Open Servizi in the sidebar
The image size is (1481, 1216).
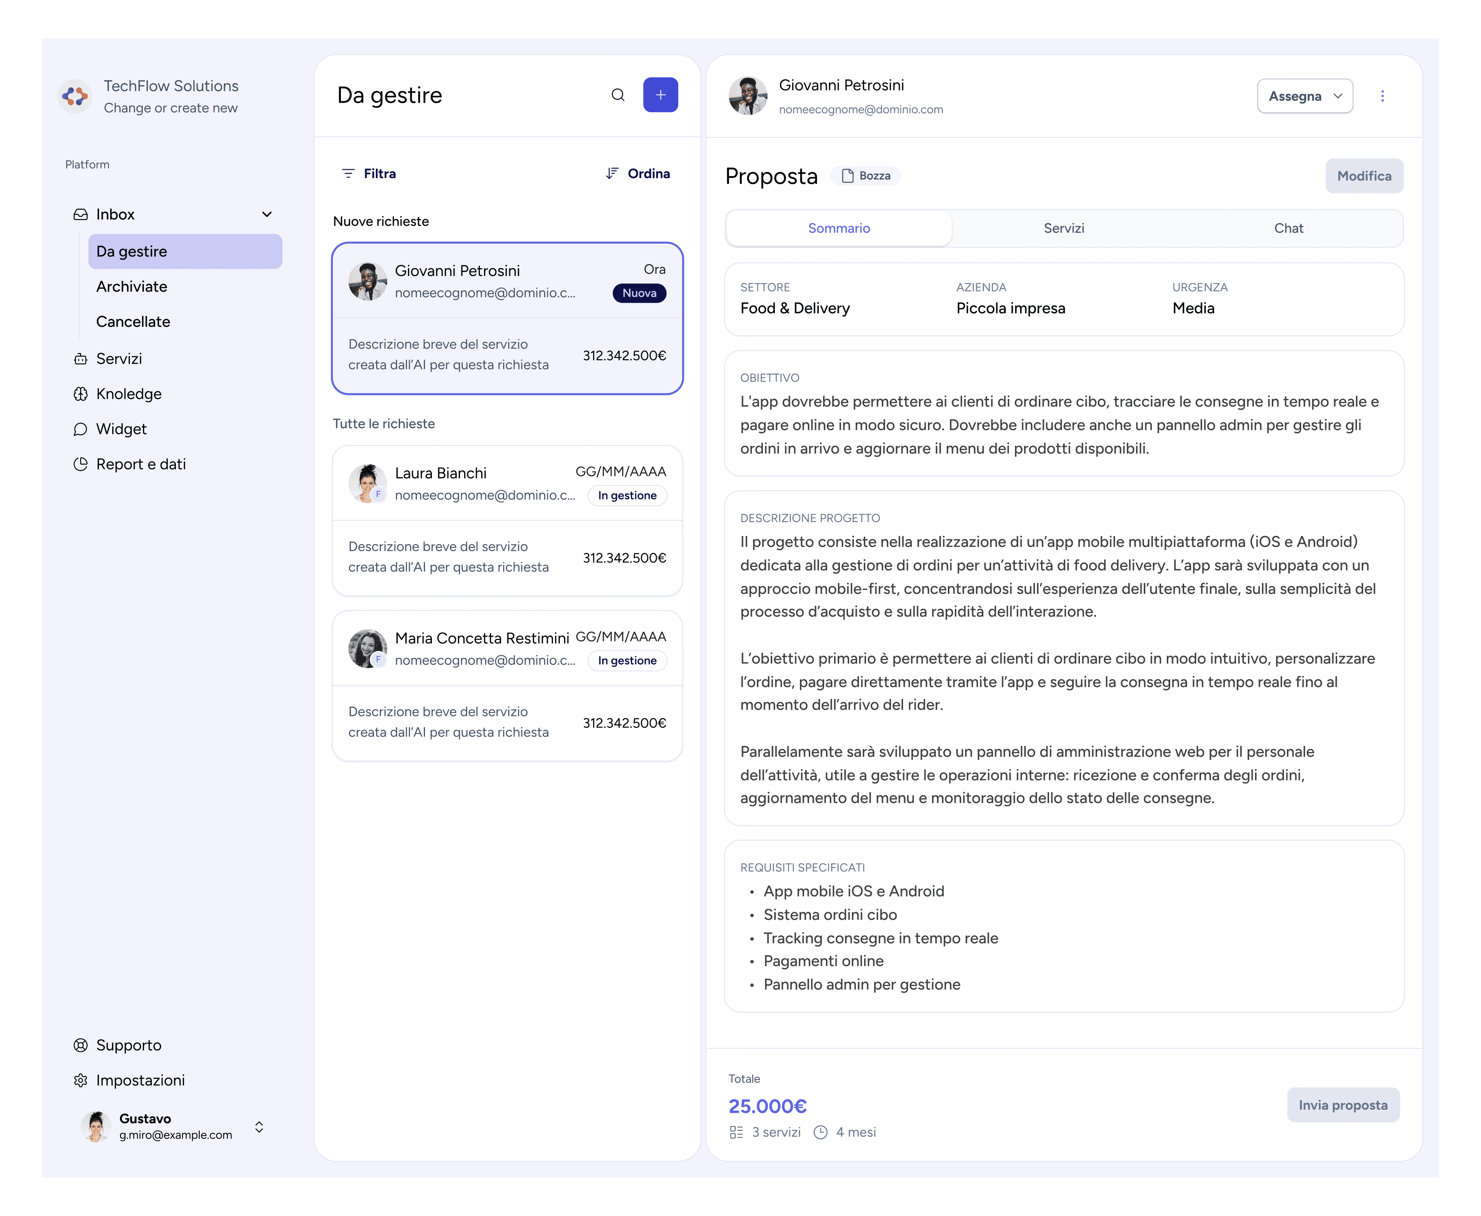(119, 358)
